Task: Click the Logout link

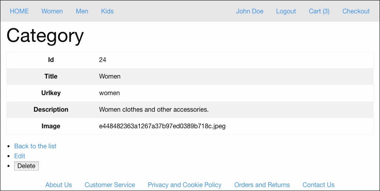Action: pos(286,11)
